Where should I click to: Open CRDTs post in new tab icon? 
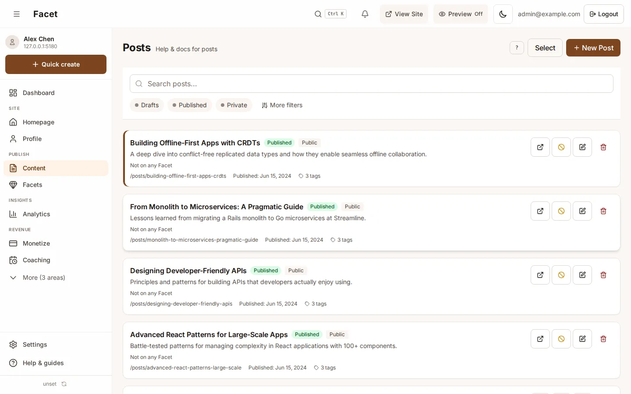(540, 147)
